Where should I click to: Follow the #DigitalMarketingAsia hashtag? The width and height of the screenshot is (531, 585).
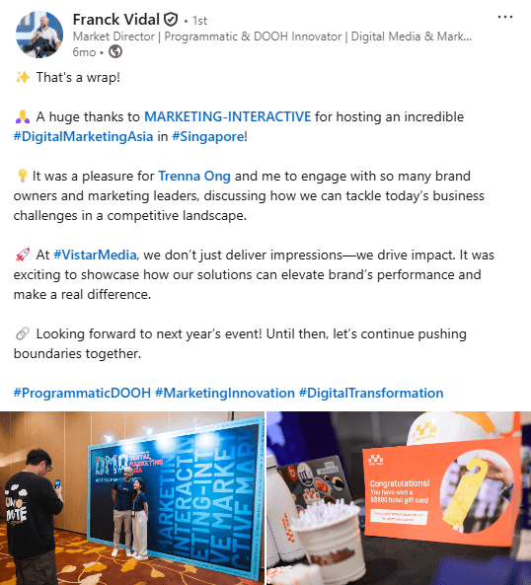(x=83, y=136)
